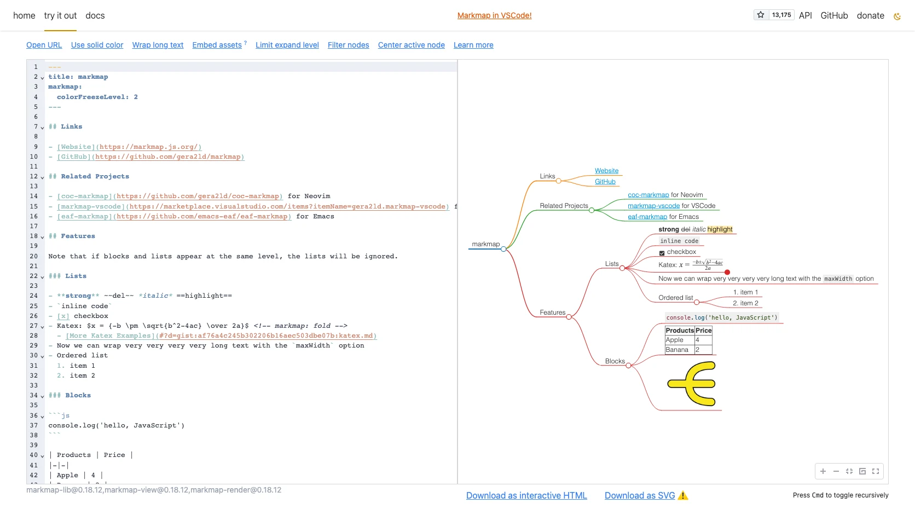
Task: Open the API page from the header
Action: [806, 16]
